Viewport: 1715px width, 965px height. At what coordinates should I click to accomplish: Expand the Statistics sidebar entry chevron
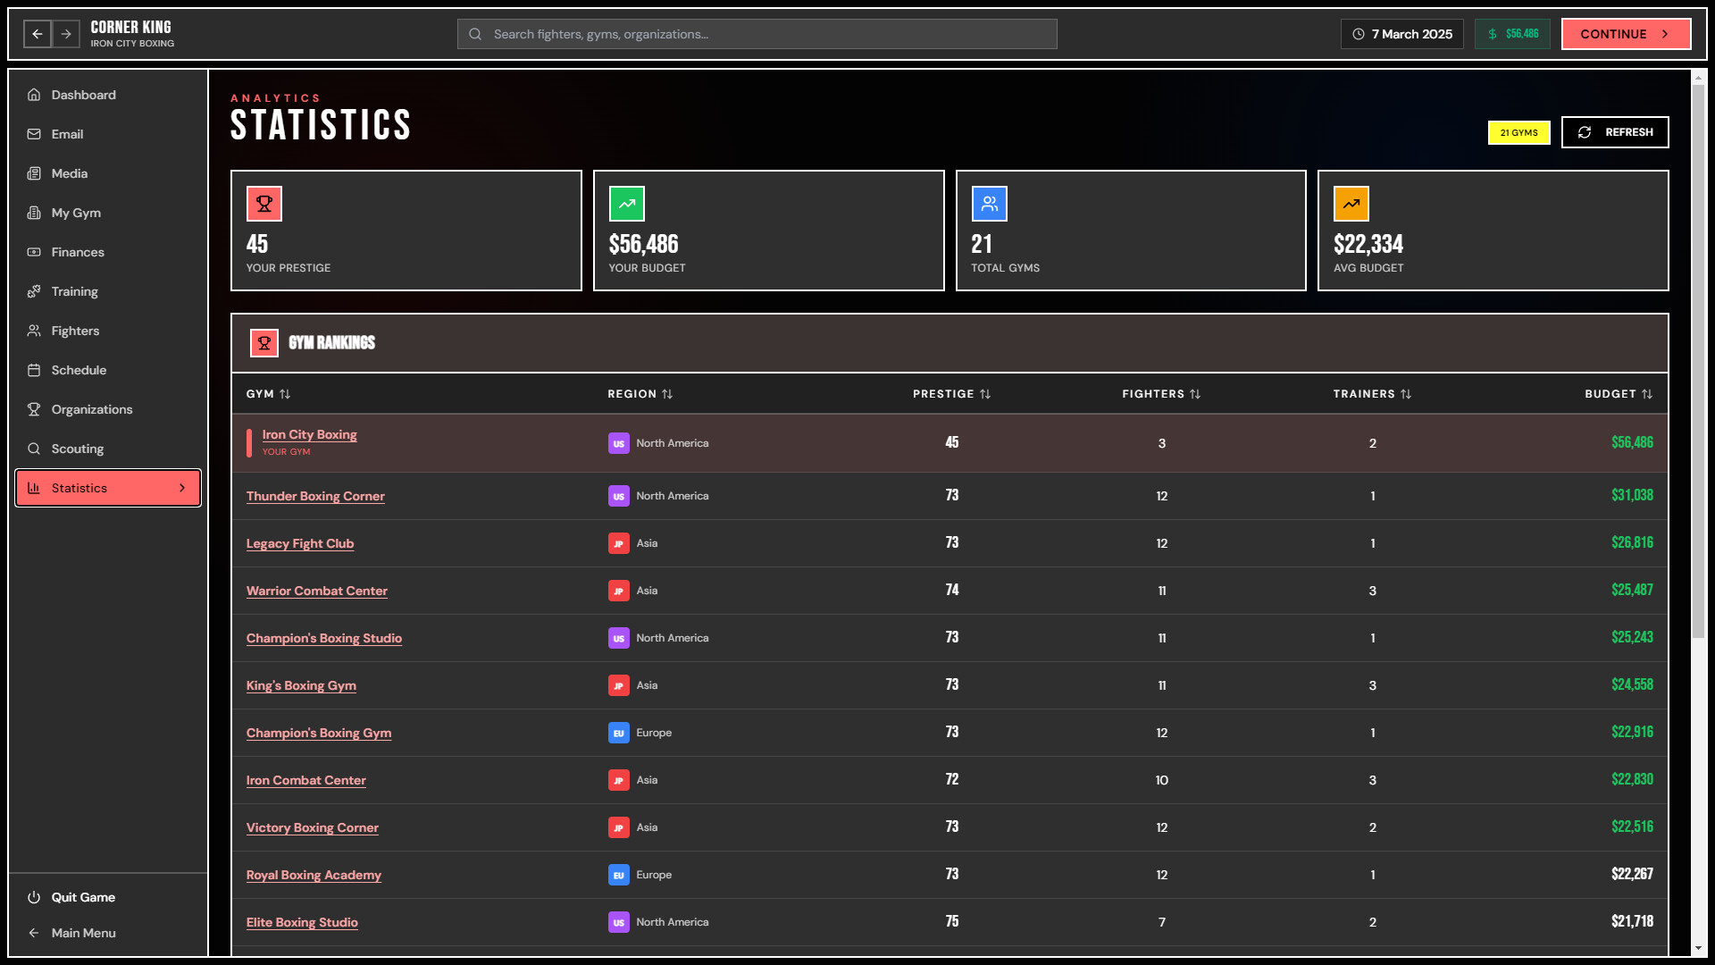pyautogui.click(x=182, y=488)
